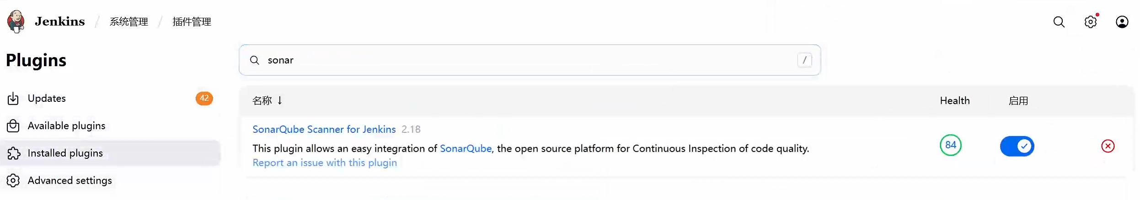Open SonarQube Scanner for Jenkins plugin link
This screenshot has width=1140, height=200.
(324, 130)
